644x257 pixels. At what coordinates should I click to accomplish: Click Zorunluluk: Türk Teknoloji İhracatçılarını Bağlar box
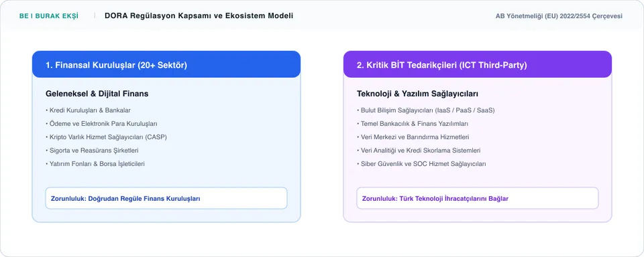coord(478,198)
